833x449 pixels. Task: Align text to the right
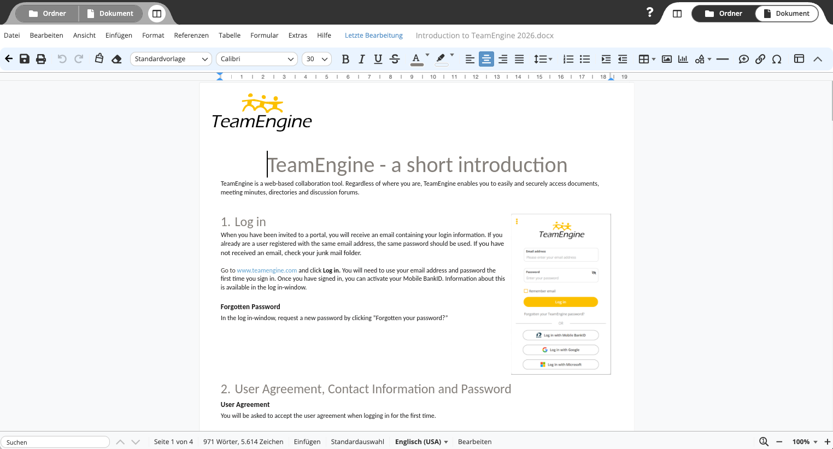point(503,59)
